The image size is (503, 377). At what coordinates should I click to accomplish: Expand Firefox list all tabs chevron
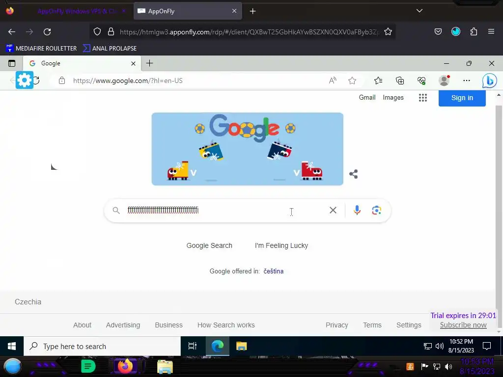click(419, 11)
